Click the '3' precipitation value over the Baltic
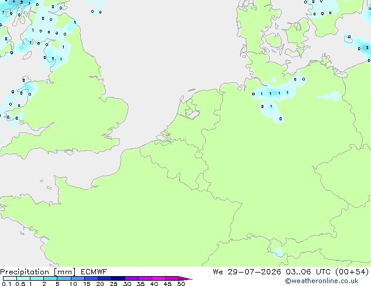The width and height of the screenshot is (371, 286). [367, 48]
